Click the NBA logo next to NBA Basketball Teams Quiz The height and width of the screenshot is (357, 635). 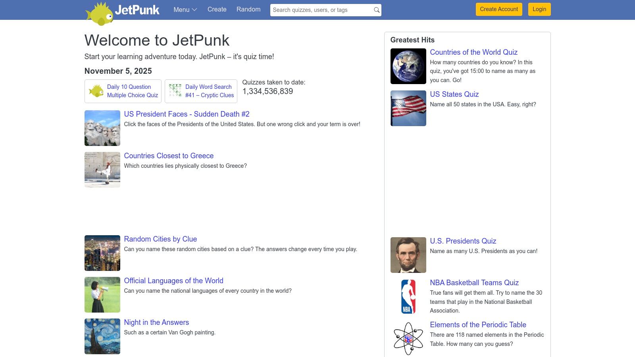[x=408, y=296]
